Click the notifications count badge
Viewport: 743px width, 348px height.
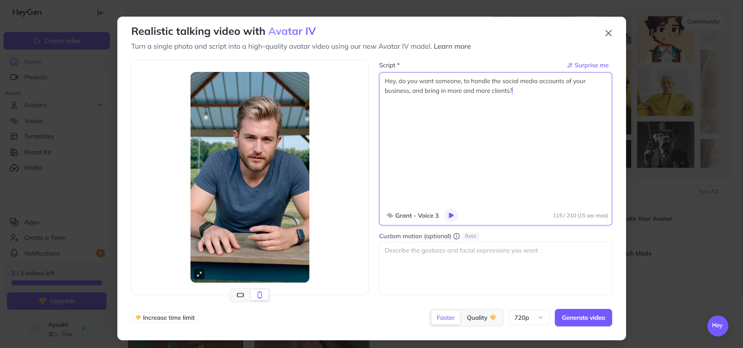(x=100, y=253)
